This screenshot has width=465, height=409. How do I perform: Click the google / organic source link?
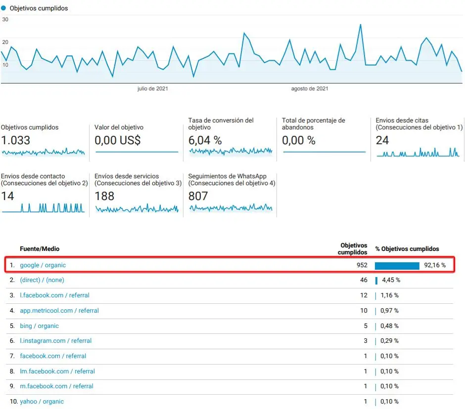point(43,265)
